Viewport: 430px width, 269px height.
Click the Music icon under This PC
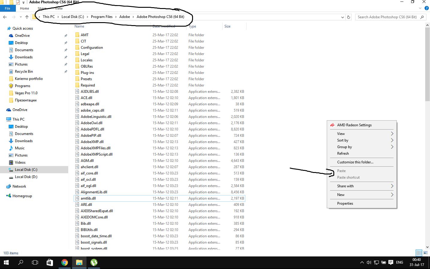pos(11,148)
